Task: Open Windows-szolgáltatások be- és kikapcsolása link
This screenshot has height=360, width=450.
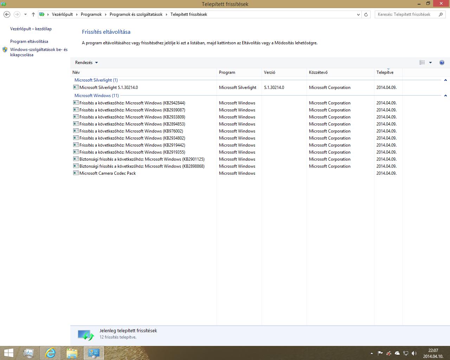Action: point(39,52)
